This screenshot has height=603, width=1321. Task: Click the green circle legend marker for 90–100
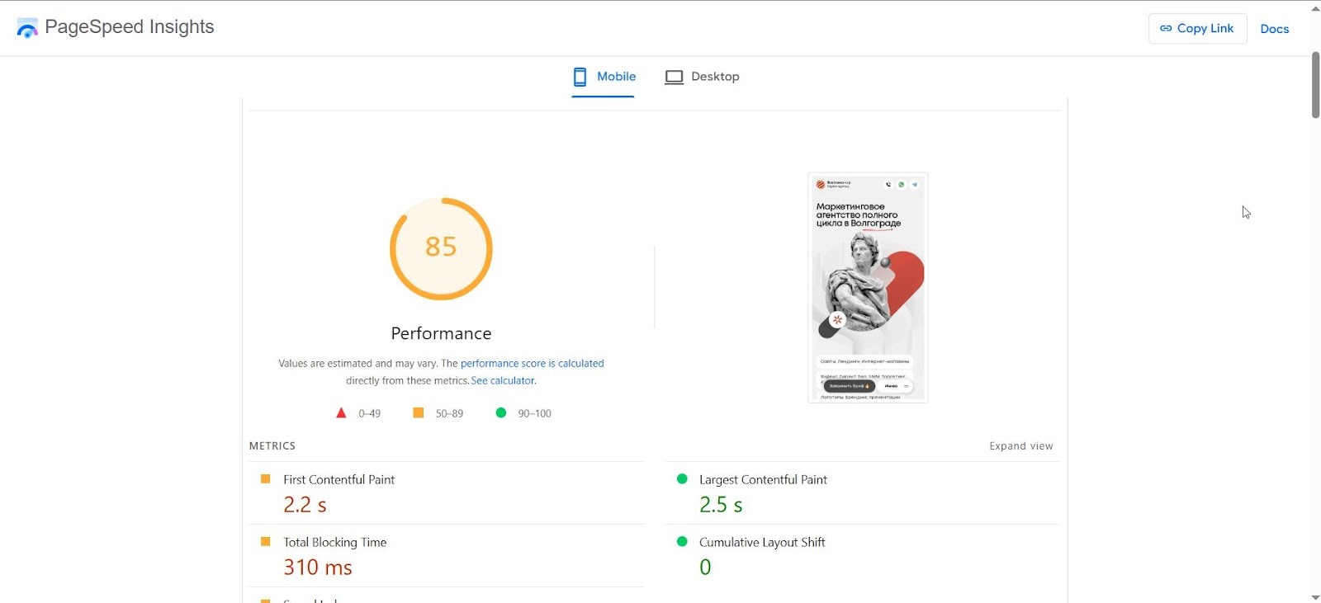click(x=500, y=412)
